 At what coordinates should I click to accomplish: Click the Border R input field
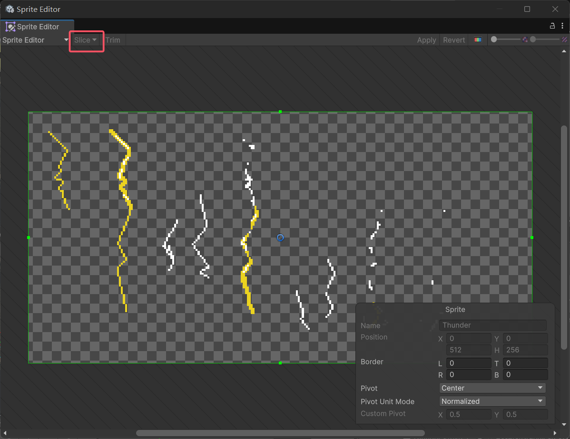pyautogui.click(x=469, y=375)
